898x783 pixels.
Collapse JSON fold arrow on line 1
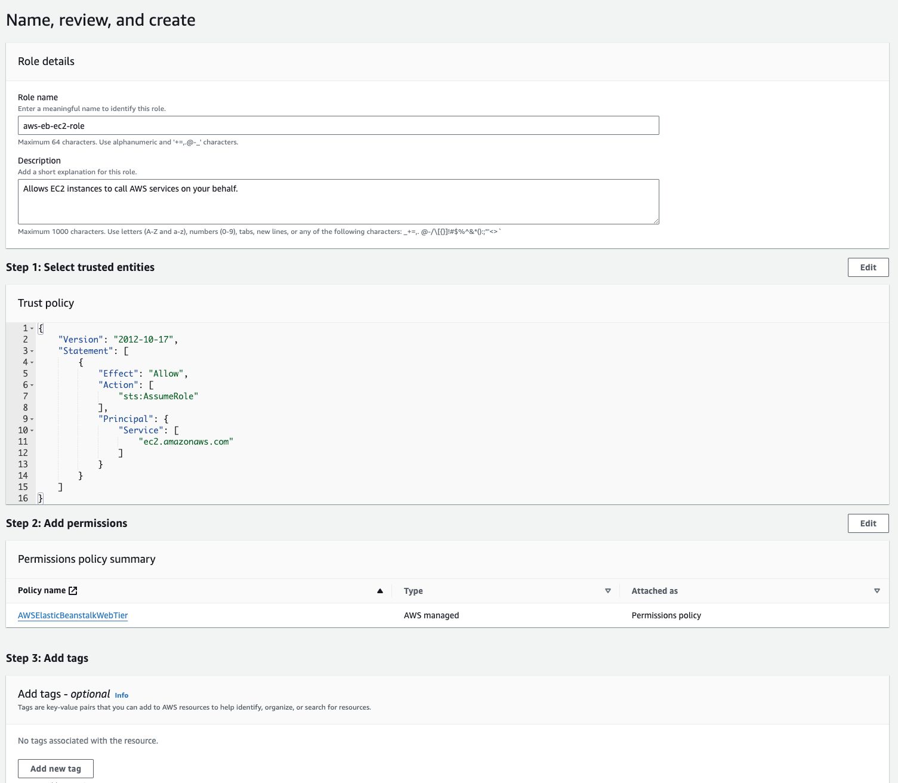coord(32,329)
